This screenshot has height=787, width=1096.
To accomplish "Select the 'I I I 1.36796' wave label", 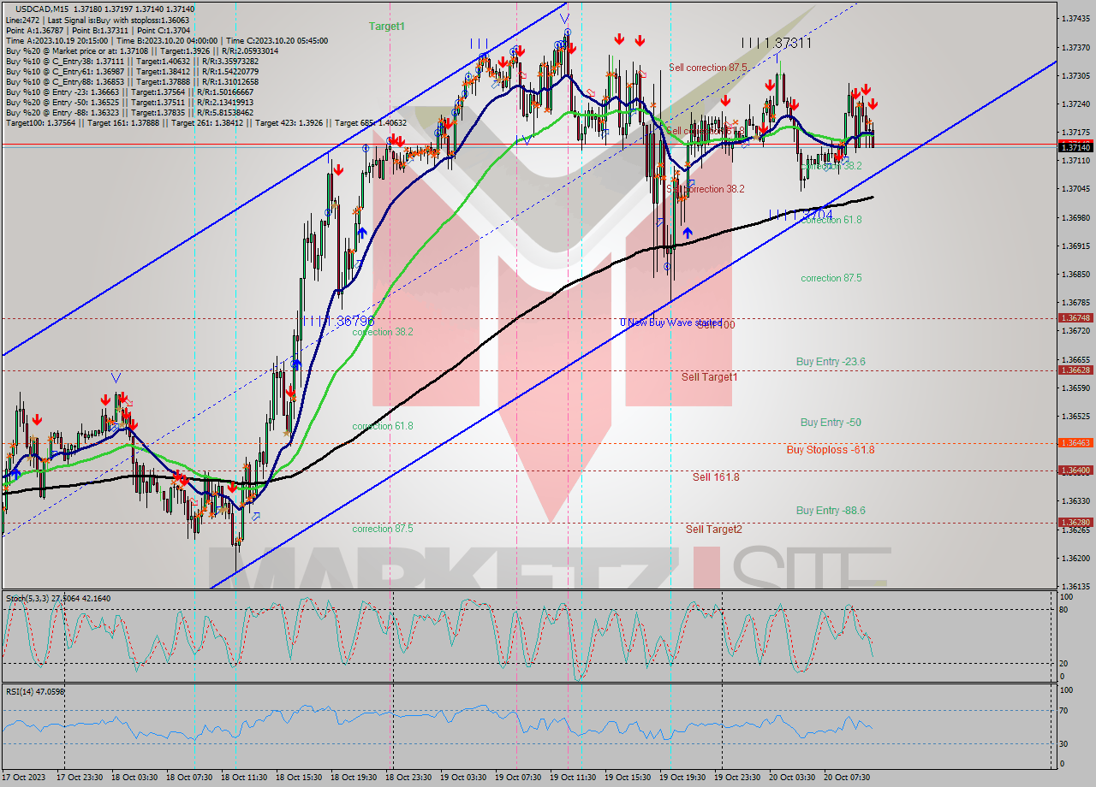I will tap(338, 320).
